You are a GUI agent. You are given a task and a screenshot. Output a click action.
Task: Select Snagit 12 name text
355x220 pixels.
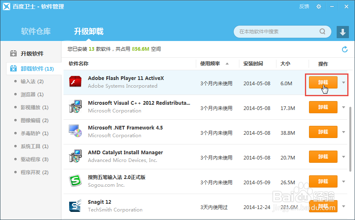click(100, 202)
